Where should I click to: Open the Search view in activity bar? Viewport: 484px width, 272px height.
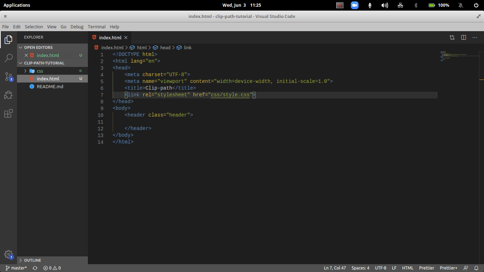(9, 58)
